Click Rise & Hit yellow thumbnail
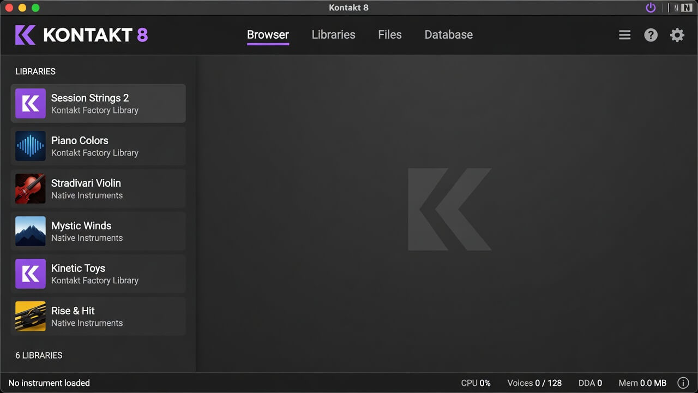 click(31, 316)
